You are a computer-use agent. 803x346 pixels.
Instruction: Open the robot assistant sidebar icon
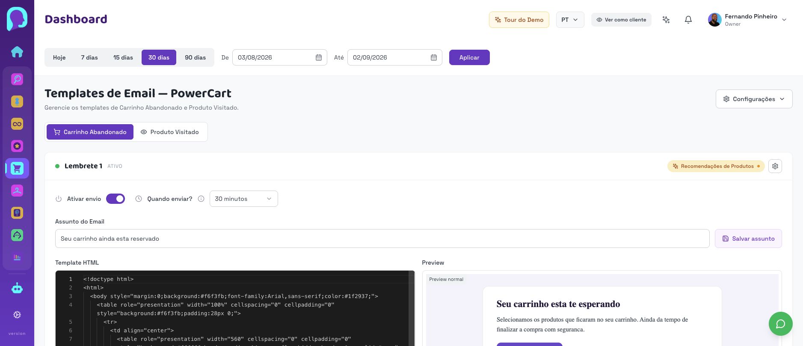(17, 288)
